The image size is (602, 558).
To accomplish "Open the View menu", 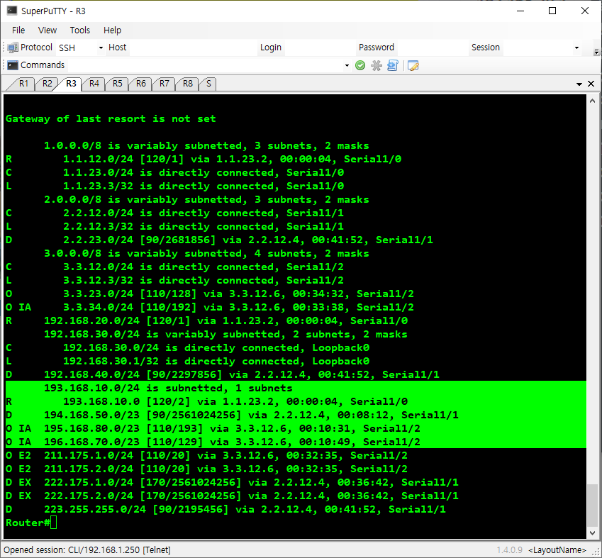I will (x=48, y=30).
